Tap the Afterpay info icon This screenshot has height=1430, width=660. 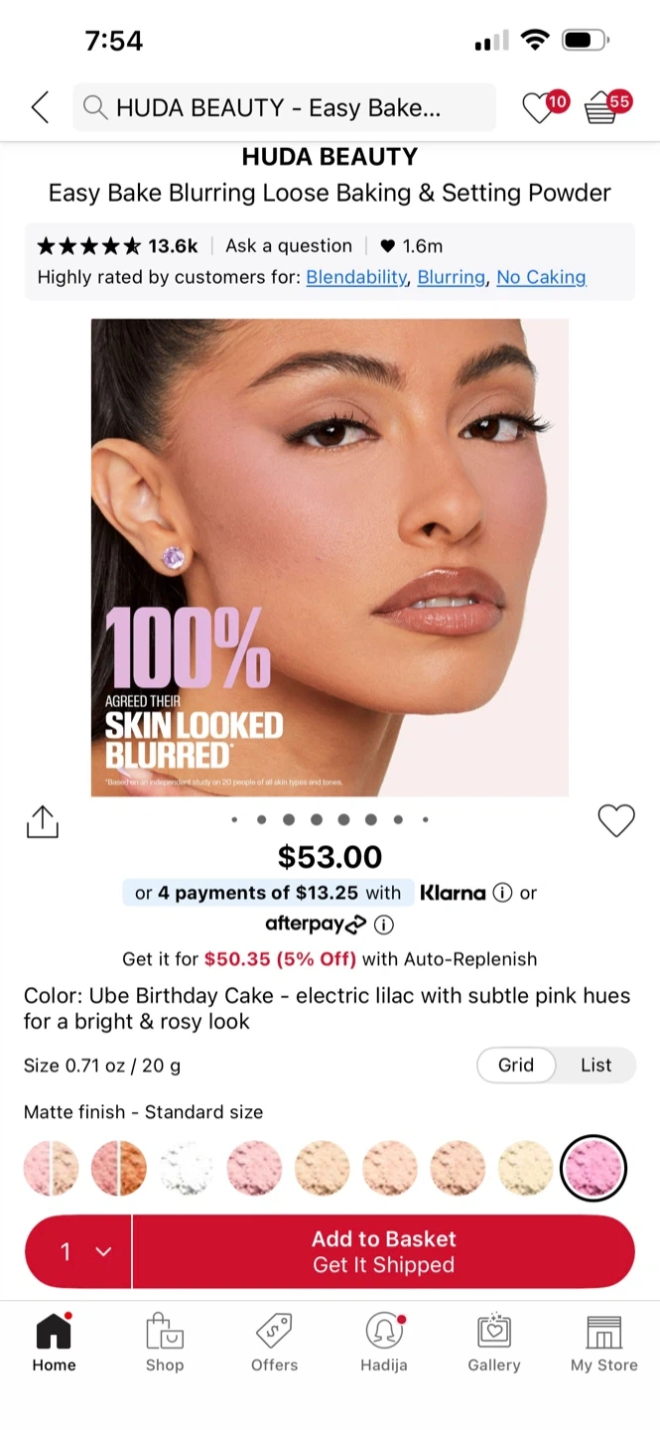pos(383,925)
